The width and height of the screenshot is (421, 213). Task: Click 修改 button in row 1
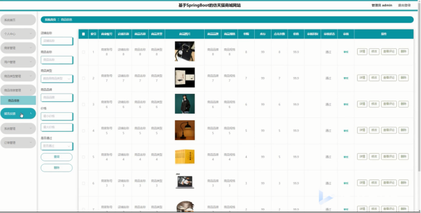click(x=374, y=52)
